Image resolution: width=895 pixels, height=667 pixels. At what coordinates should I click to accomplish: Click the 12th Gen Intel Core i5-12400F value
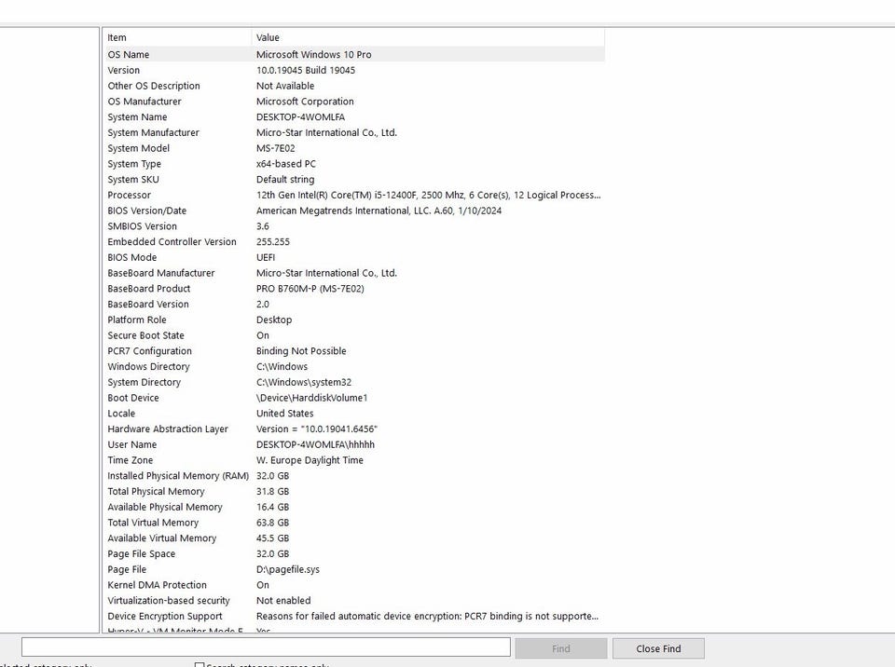[428, 195]
